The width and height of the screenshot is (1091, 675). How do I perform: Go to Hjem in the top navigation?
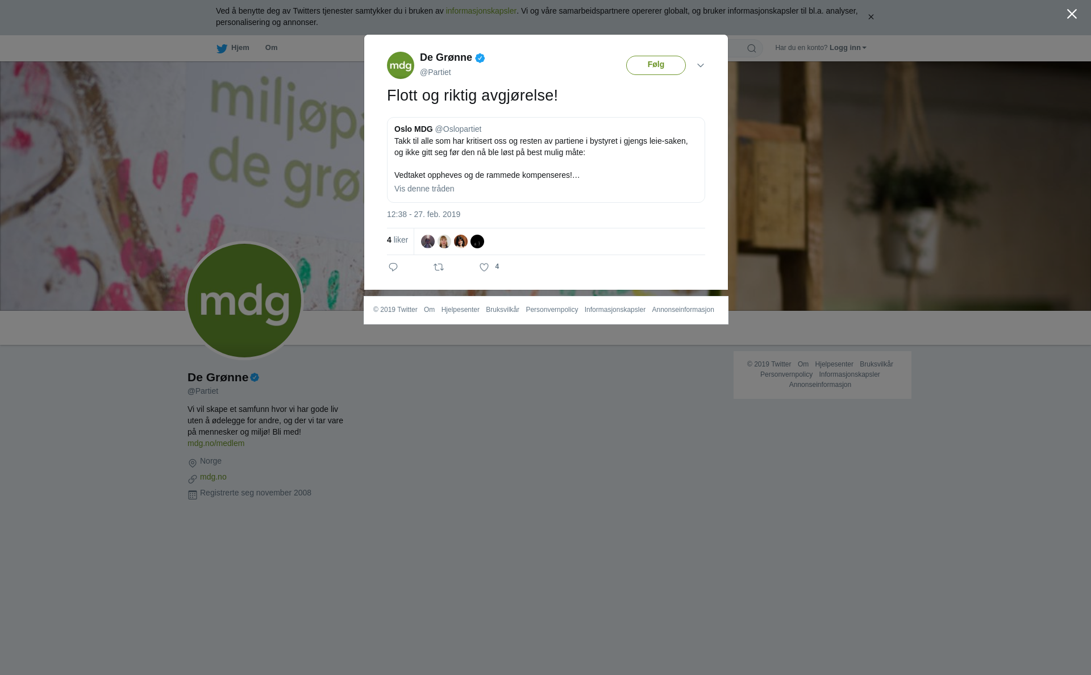pyautogui.click(x=240, y=48)
